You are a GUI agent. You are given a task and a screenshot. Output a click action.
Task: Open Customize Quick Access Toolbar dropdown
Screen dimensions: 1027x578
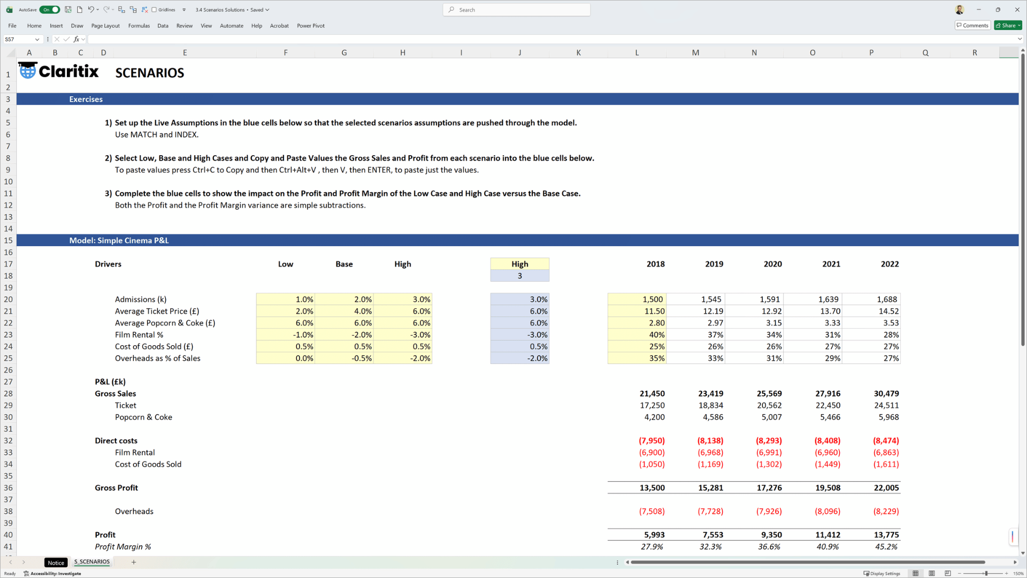(184, 10)
